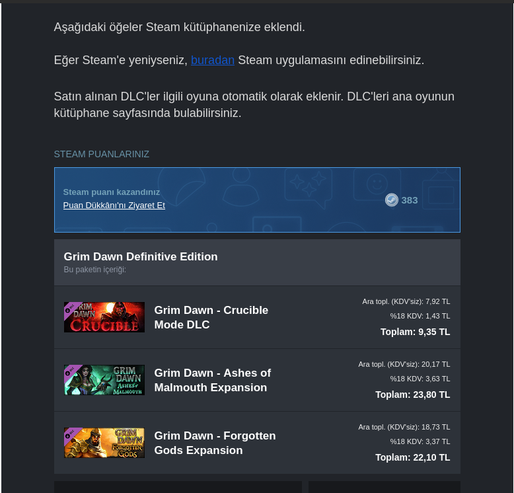The height and width of the screenshot is (493, 514).
Task: Visit 'Puan Dükkânı'nı Ziyaret Et' link
Action: click(x=114, y=206)
